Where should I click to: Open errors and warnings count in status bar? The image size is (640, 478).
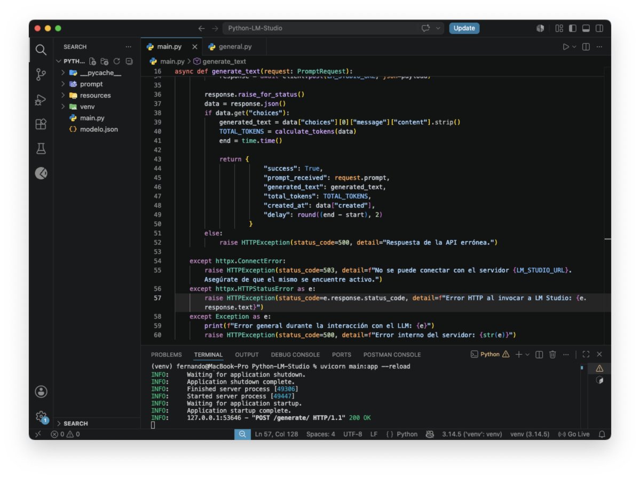pos(65,434)
